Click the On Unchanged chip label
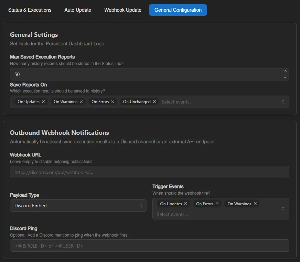The image size is (300, 262). 137,102
